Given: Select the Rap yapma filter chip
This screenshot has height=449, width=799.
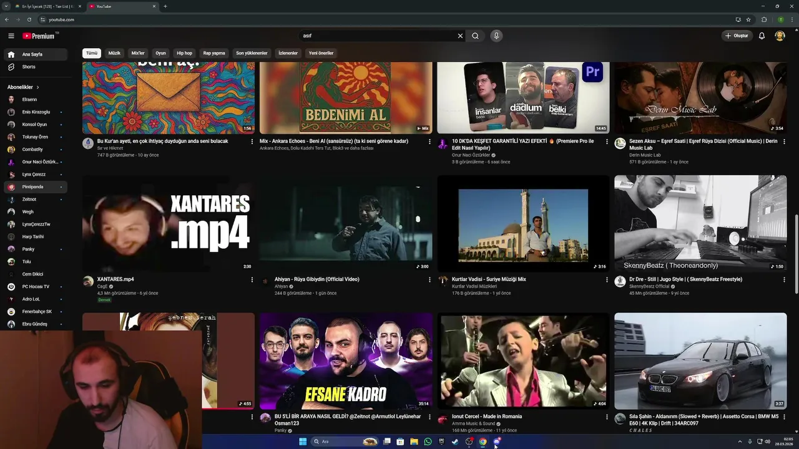Looking at the screenshot, I should tap(214, 53).
